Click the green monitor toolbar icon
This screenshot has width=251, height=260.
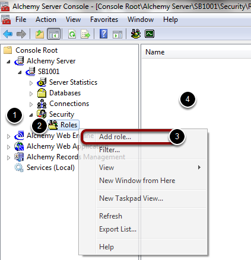click(150, 34)
